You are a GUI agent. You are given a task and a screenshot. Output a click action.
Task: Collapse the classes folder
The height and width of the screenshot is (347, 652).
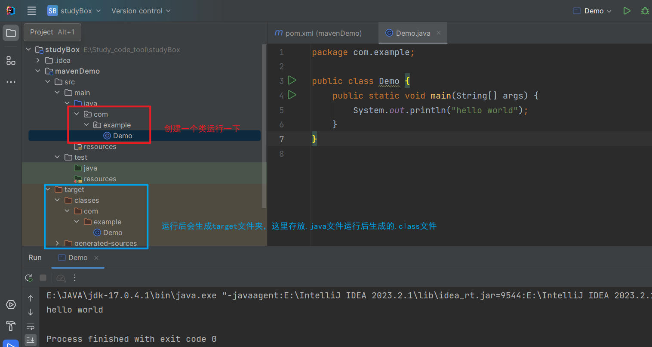click(x=57, y=200)
